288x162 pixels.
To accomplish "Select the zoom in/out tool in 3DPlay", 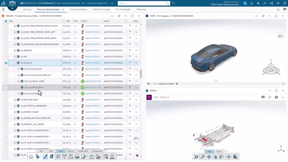I will coord(221,157).
